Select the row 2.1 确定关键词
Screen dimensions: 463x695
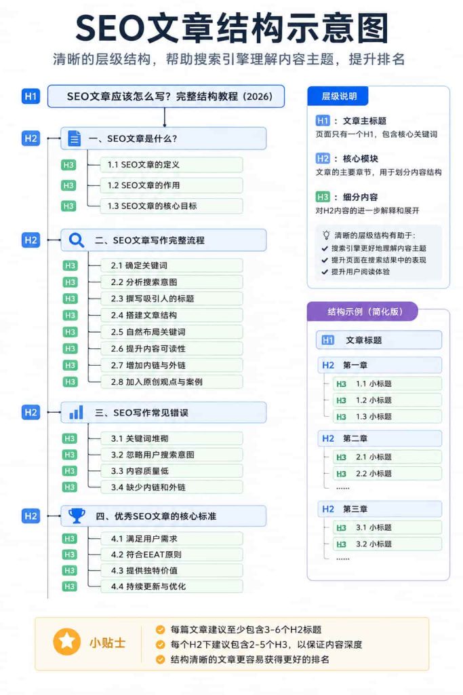pyautogui.click(x=172, y=265)
